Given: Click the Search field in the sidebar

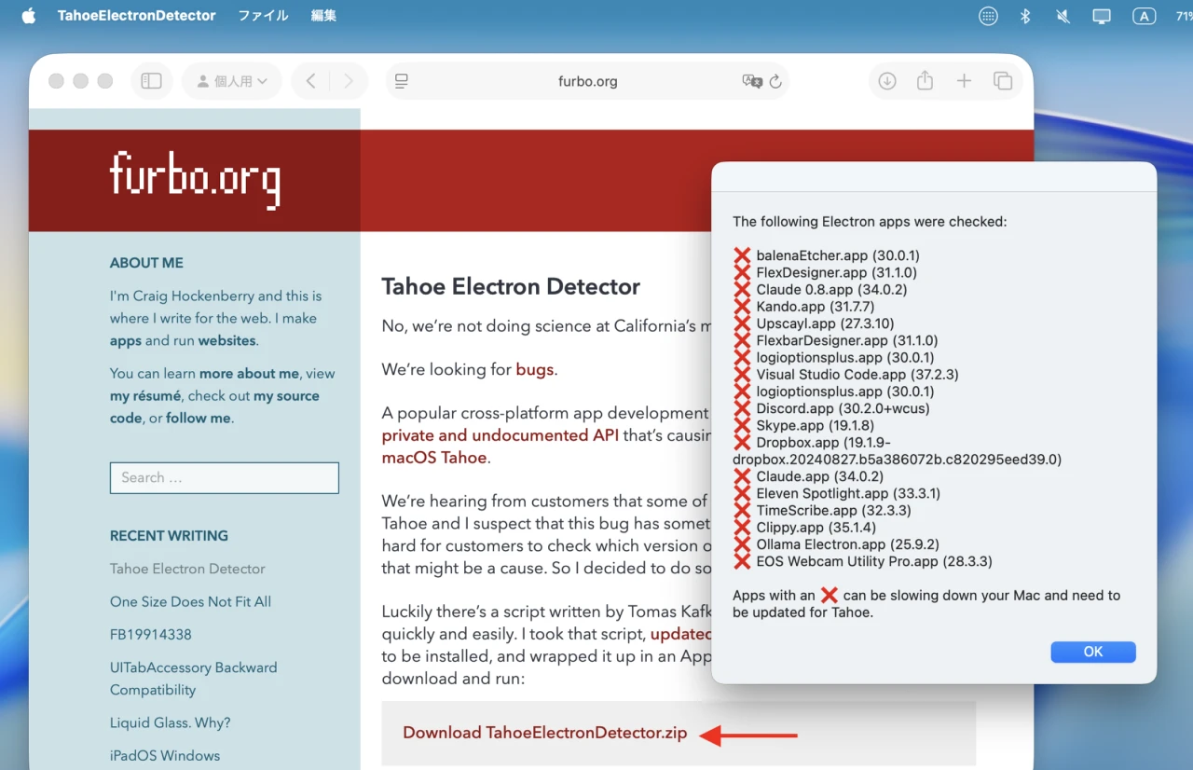Looking at the screenshot, I should (x=224, y=477).
